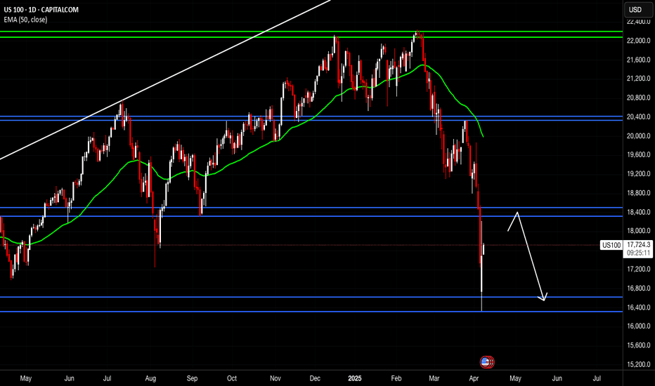Click the US 100 · 1D · CAPITALCOM symbol title
This screenshot has width=655, height=386.
(x=41, y=10)
